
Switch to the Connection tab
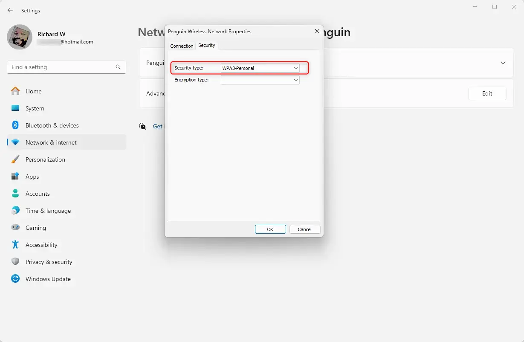[x=182, y=46]
